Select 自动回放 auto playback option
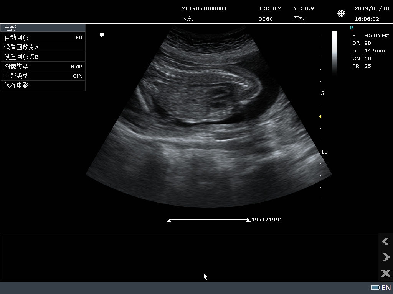The height and width of the screenshot is (294, 393). coord(43,38)
